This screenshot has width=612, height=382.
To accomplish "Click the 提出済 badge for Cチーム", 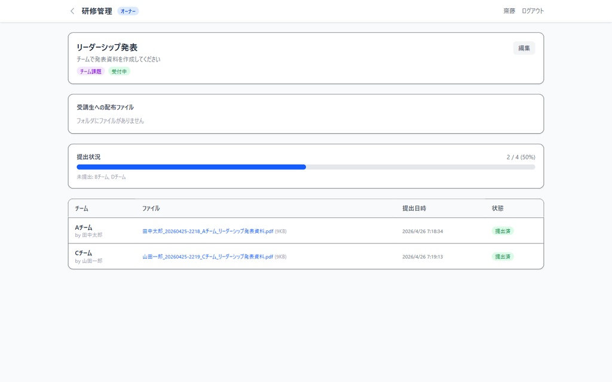I will pyautogui.click(x=504, y=256).
